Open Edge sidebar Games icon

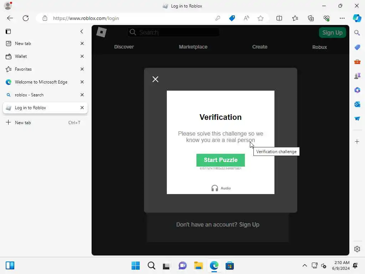tap(357, 76)
